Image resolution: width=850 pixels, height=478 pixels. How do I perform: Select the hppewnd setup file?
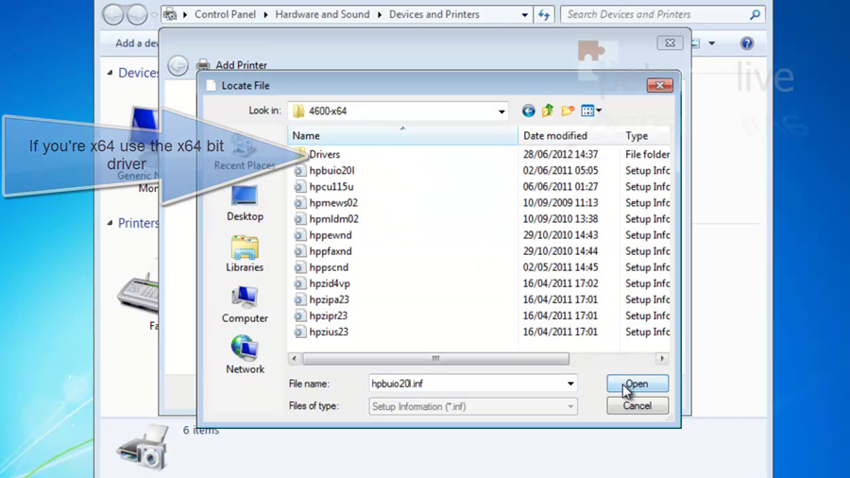point(331,235)
